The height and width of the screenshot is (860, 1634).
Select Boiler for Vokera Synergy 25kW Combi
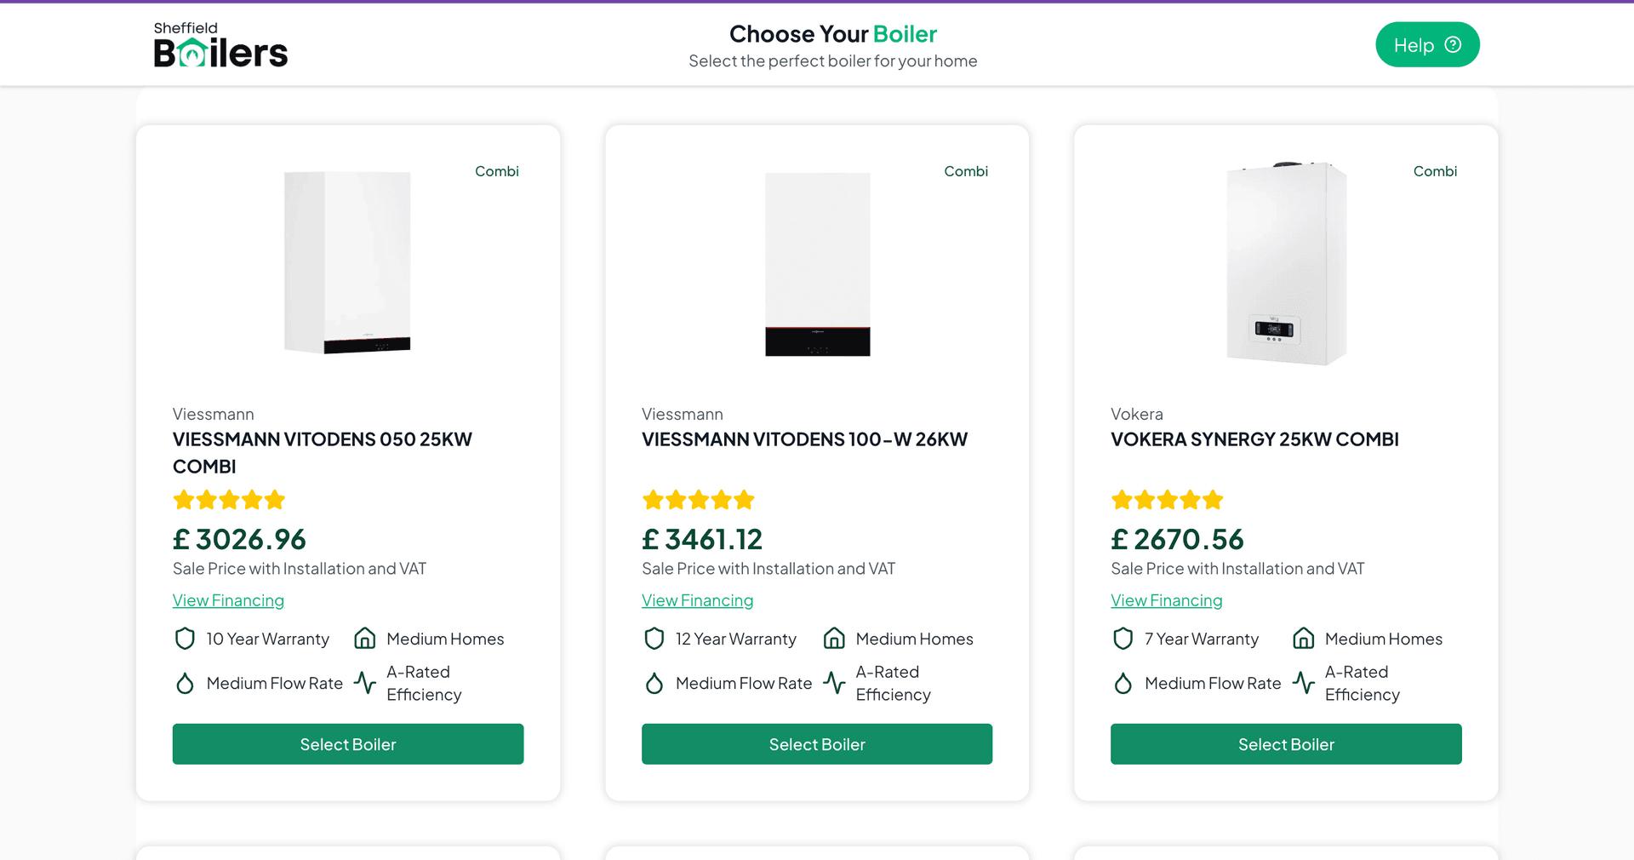1286,744
